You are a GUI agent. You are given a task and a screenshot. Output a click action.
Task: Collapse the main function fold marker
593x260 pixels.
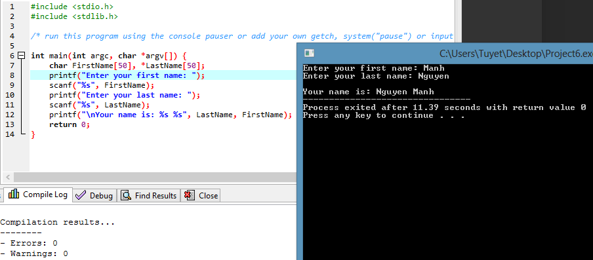point(22,56)
